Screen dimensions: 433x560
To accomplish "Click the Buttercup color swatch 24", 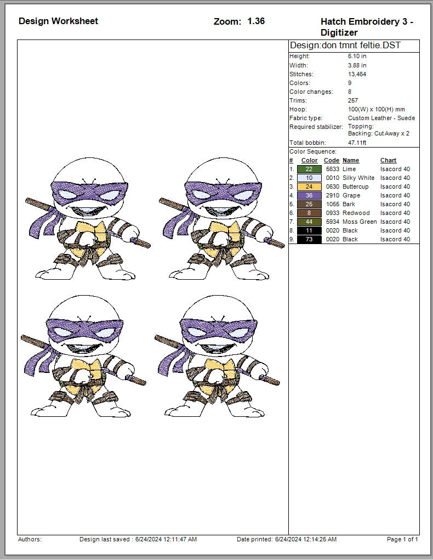I will (309, 187).
